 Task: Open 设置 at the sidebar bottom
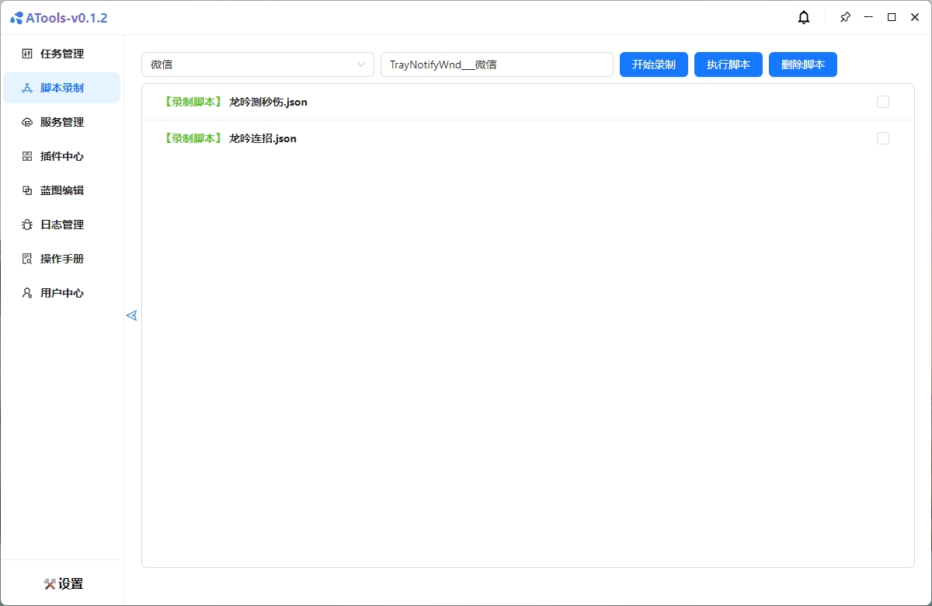tap(62, 583)
